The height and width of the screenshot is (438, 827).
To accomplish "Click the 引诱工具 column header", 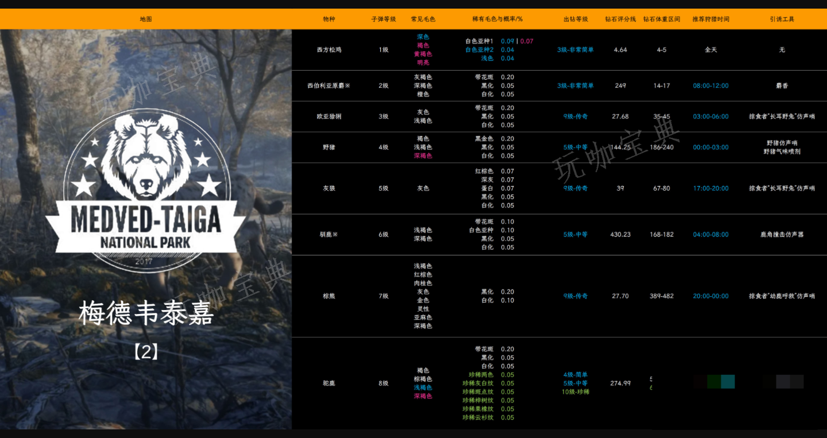I will 782,19.
